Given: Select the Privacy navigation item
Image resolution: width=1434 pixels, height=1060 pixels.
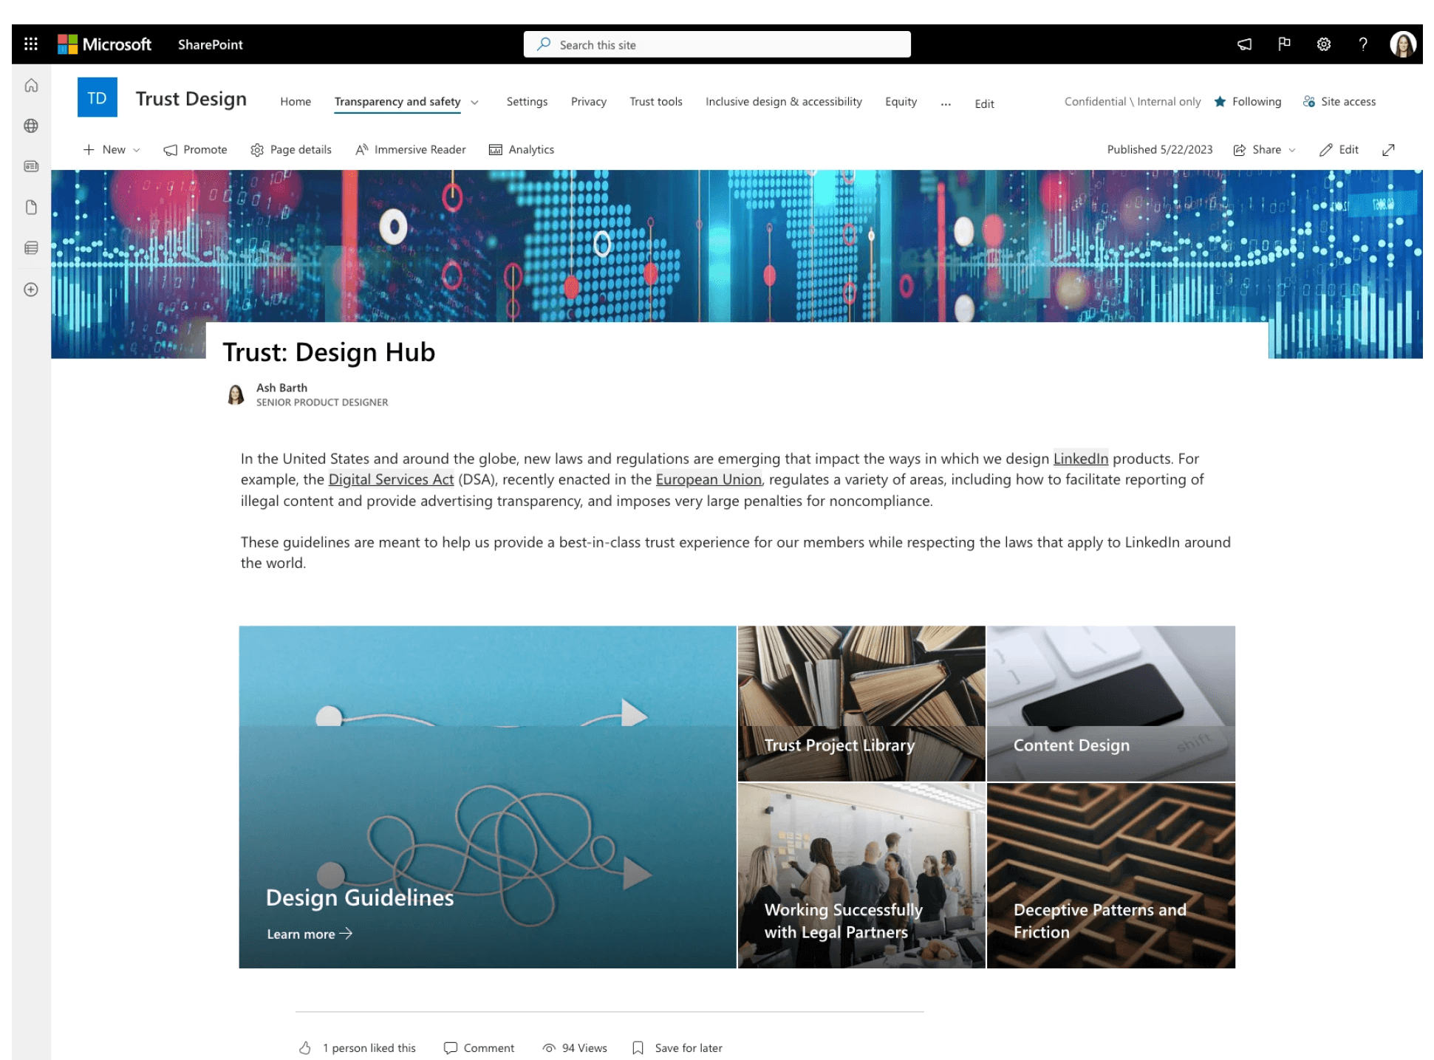Looking at the screenshot, I should click(x=588, y=101).
